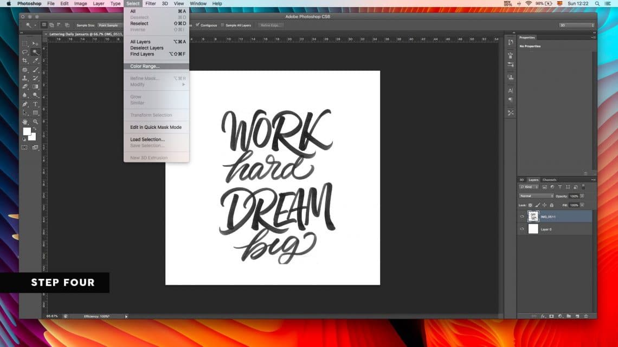
Task: Open the Filter menu
Action: [151, 4]
